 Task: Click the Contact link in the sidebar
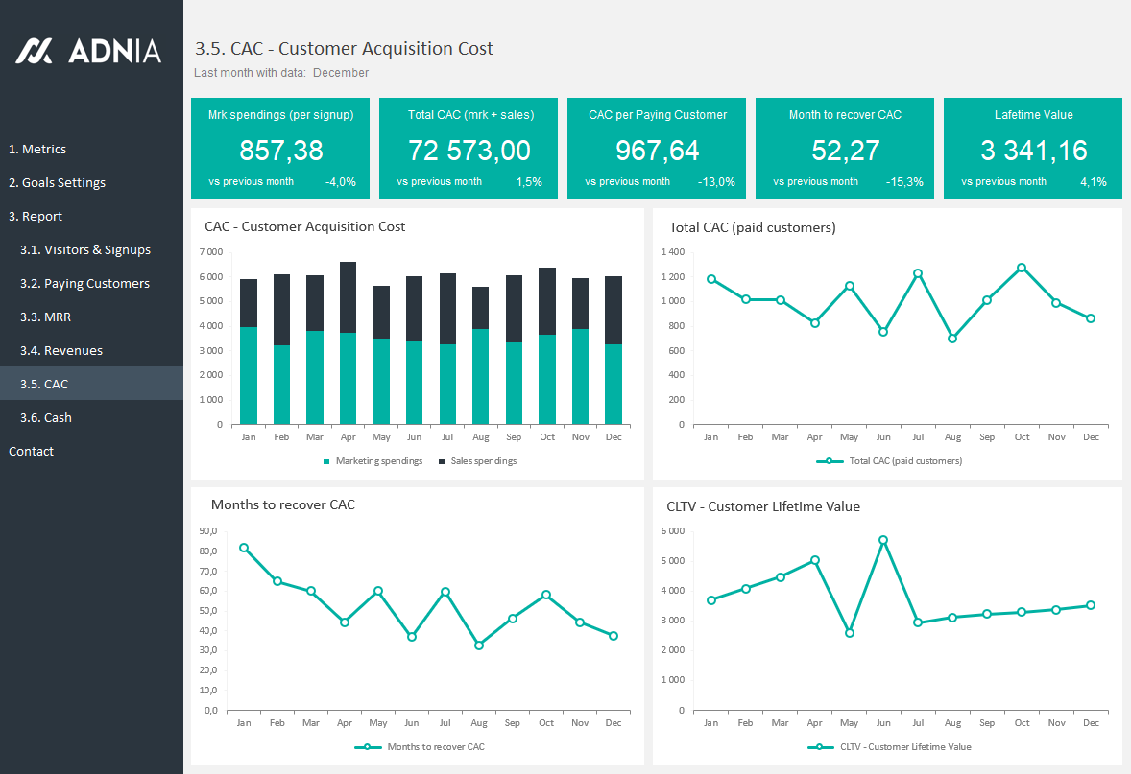[x=31, y=451]
